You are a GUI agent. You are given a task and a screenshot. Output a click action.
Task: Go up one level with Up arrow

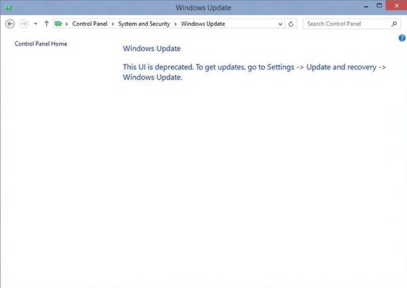pos(46,24)
